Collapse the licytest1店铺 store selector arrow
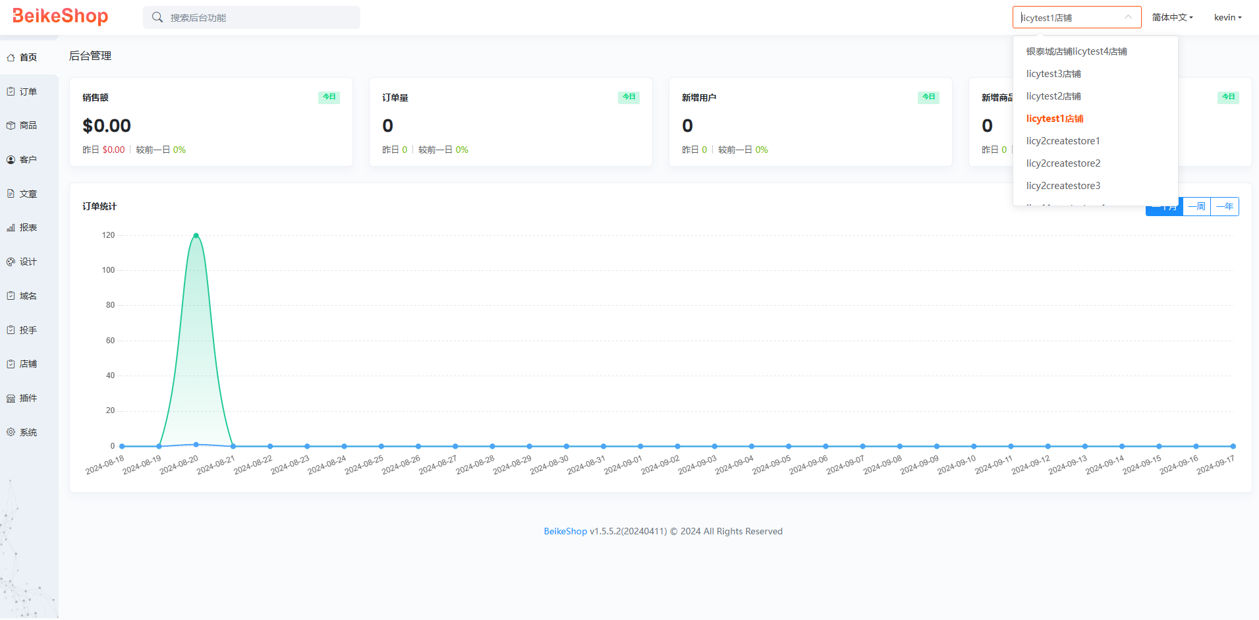Viewport: 1259px width, 620px height. (x=1128, y=17)
